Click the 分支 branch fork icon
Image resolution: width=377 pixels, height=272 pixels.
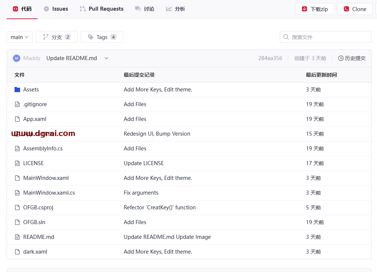coord(46,37)
